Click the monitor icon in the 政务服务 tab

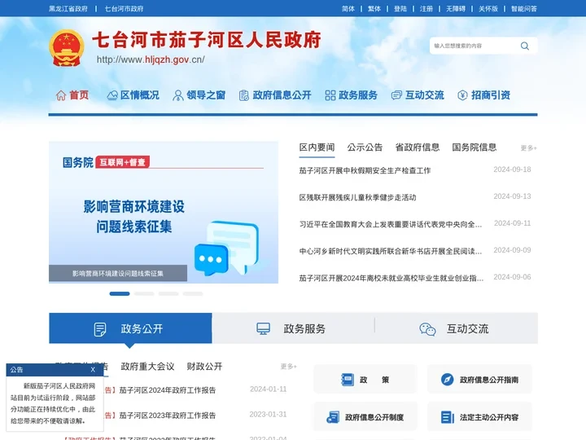(263, 329)
